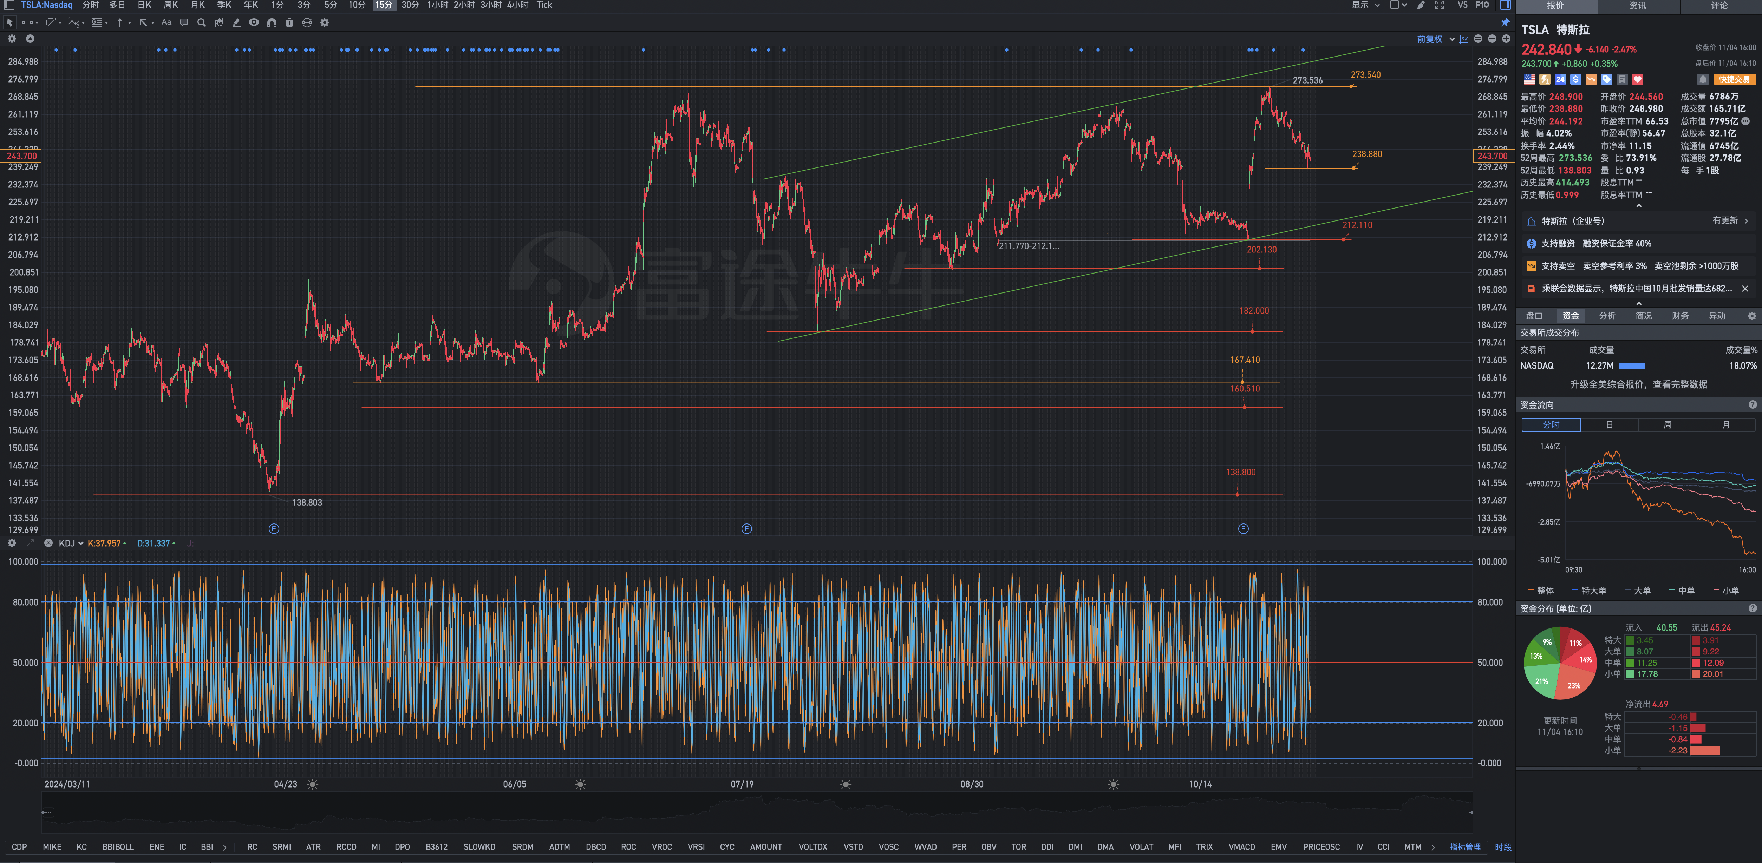Screen dimensions: 1762x863
Task: Switch to 日K timeframe
Action: click(144, 6)
